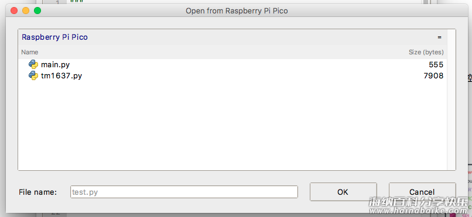This screenshot has height=217, width=472.
Task: Focus the File name text field
Action: coord(184,192)
